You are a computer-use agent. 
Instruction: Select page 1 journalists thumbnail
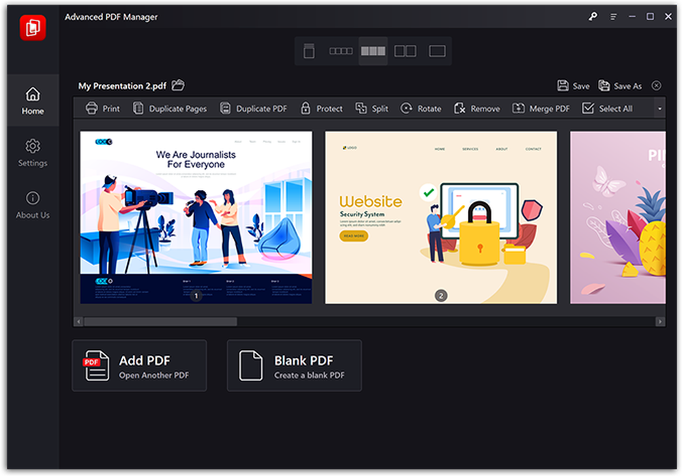tap(196, 218)
